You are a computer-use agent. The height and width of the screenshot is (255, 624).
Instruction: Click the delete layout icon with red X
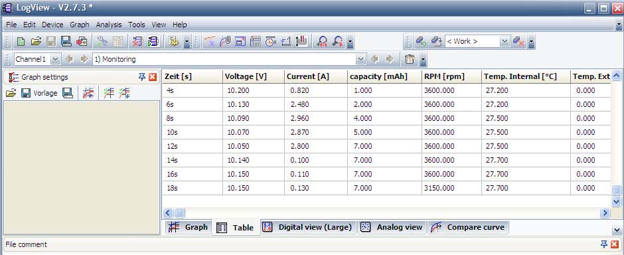(518, 41)
